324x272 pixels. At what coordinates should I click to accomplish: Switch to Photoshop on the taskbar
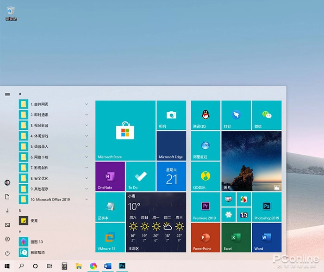(x=122, y=266)
